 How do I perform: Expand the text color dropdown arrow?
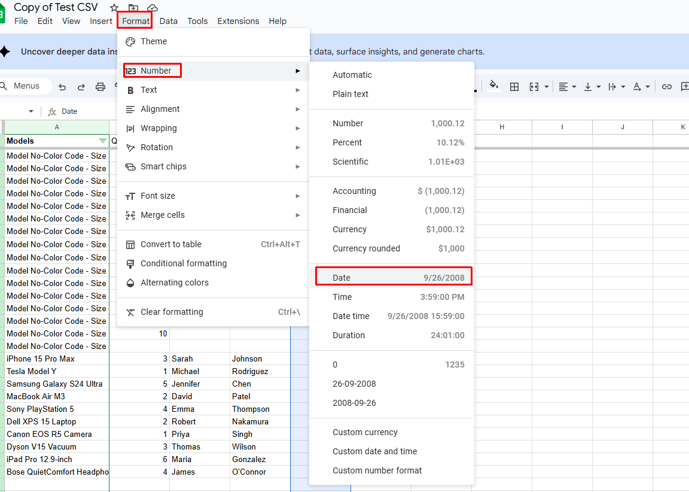pos(648,87)
